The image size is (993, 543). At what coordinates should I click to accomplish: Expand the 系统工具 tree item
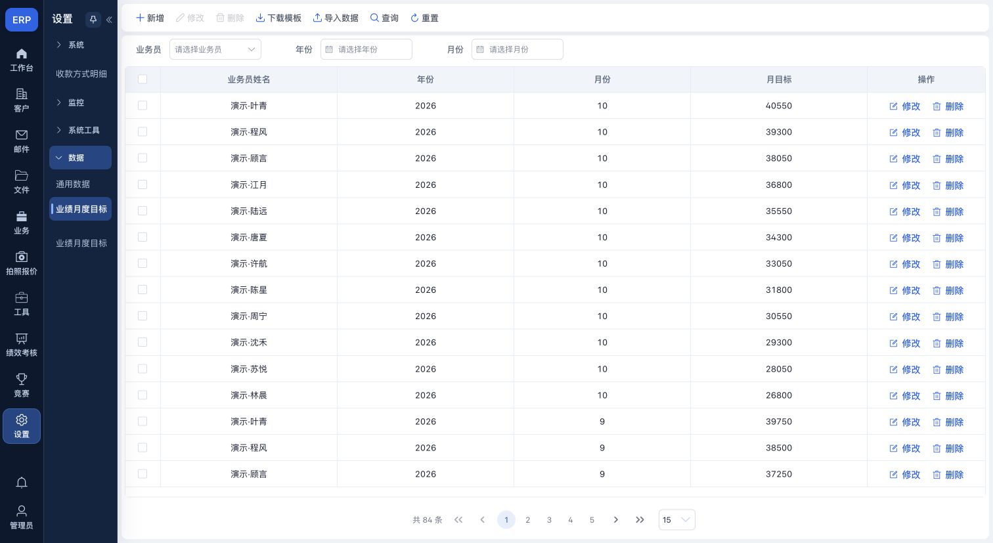point(80,130)
